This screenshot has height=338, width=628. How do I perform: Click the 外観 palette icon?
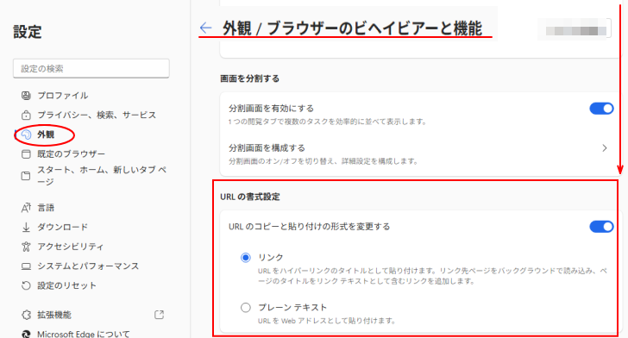pos(26,135)
